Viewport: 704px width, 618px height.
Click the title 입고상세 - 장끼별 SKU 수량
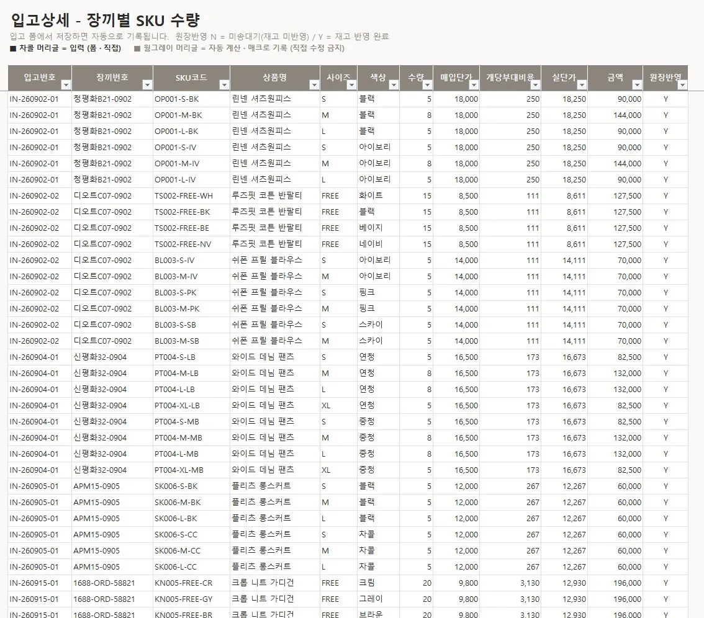[105, 20]
